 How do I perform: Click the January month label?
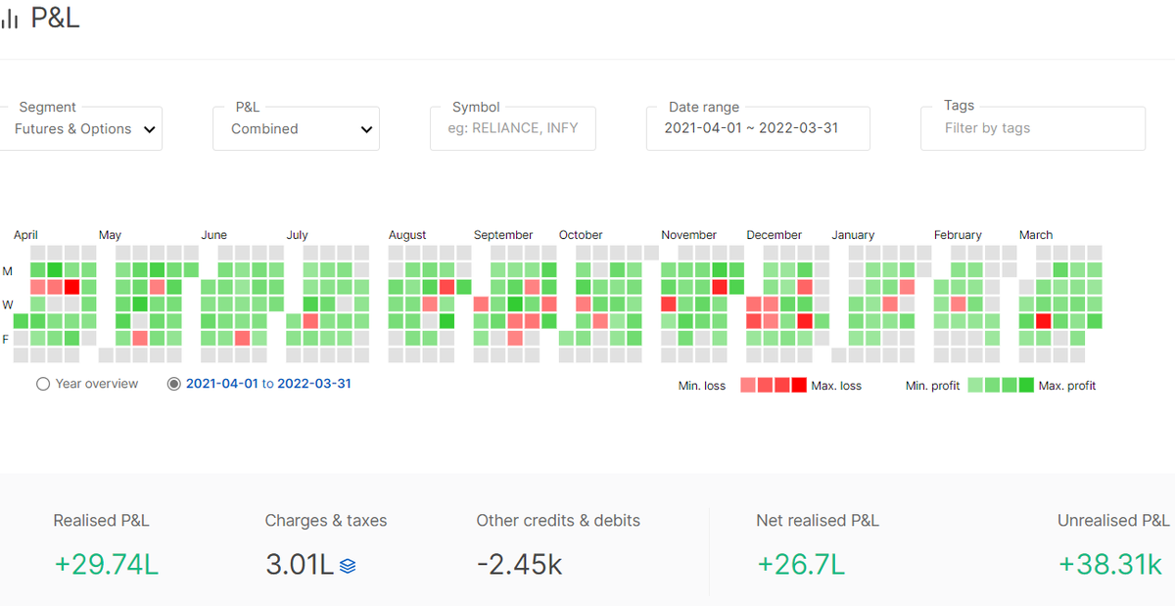[853, 235]
